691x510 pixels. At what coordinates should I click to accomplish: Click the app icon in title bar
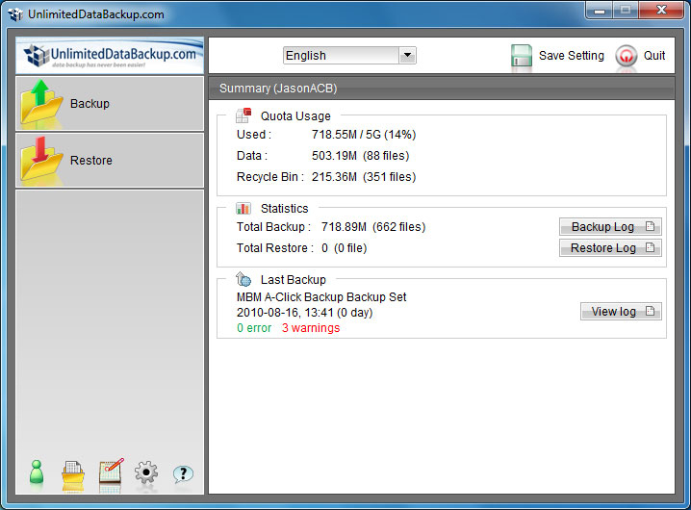tap(15, 14)
